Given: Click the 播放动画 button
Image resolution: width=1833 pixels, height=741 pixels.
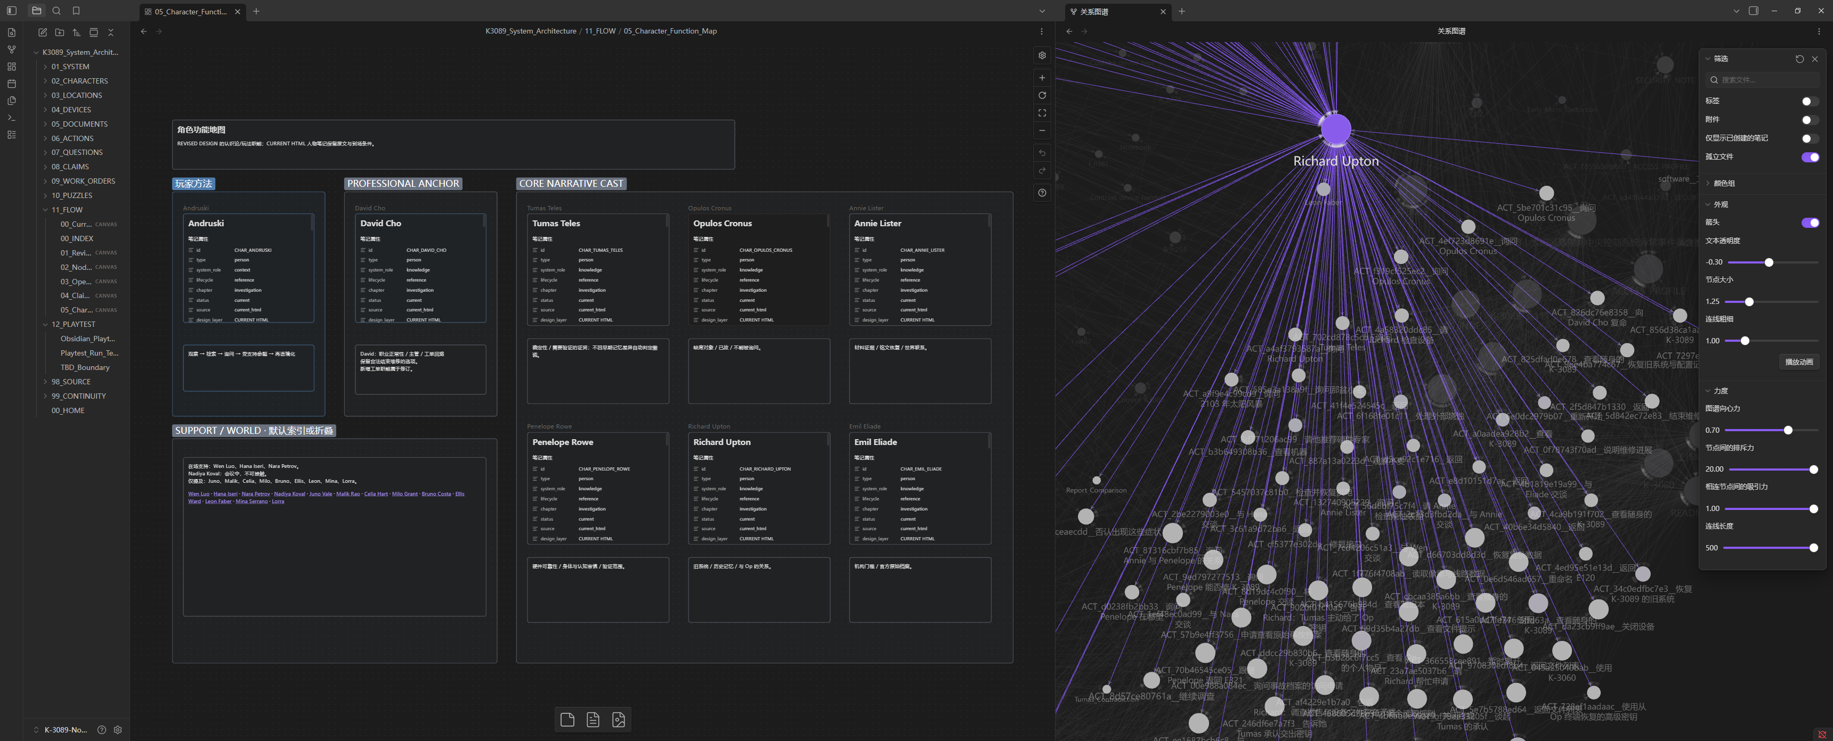Looking at the screenshot, I should [1799, 362].
